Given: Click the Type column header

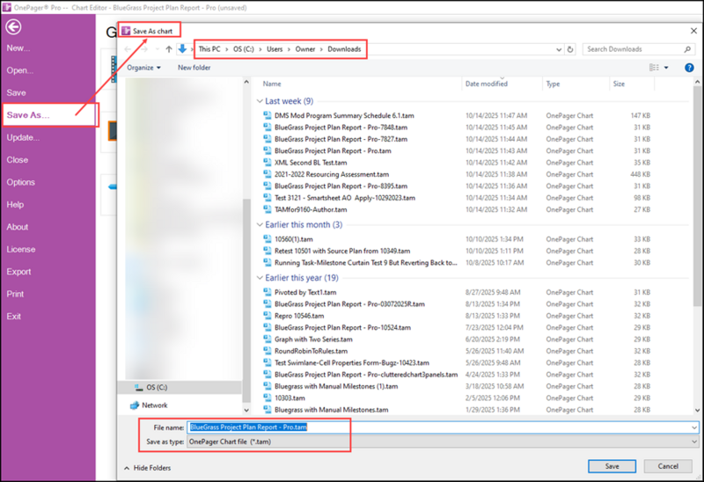Looking at the screenshot, I should coord(553,84).
